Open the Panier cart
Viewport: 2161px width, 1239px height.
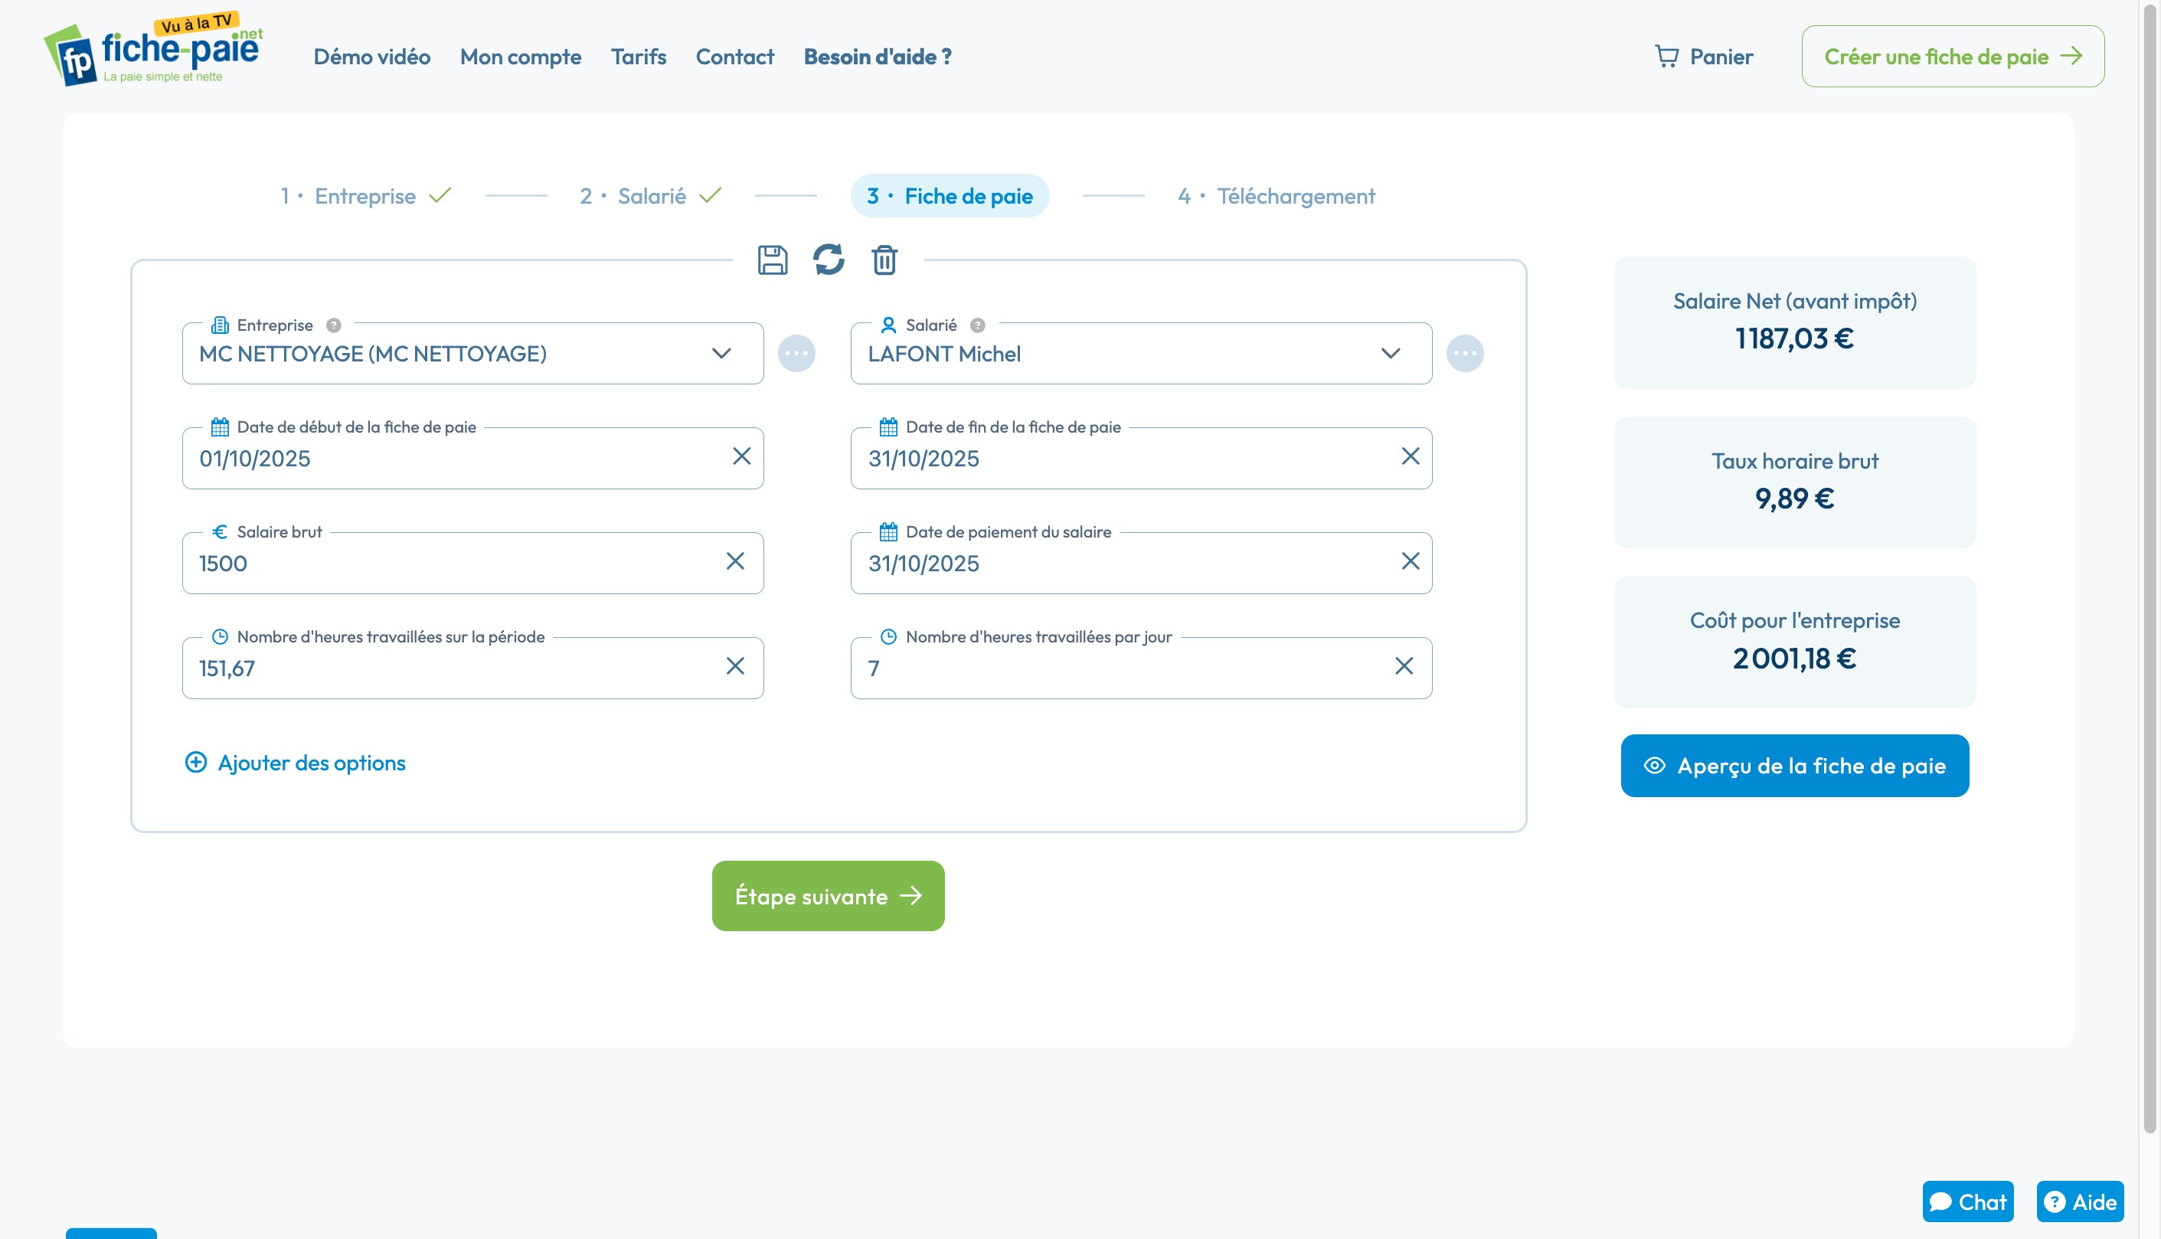click(1703, 57)
